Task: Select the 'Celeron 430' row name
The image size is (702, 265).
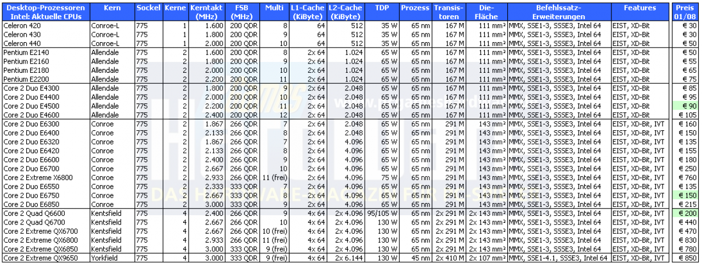Action: pyautogui.click(x=46, y=34)
